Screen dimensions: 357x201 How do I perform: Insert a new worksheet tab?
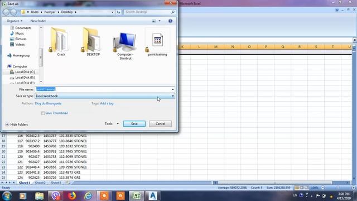[68, 183]
